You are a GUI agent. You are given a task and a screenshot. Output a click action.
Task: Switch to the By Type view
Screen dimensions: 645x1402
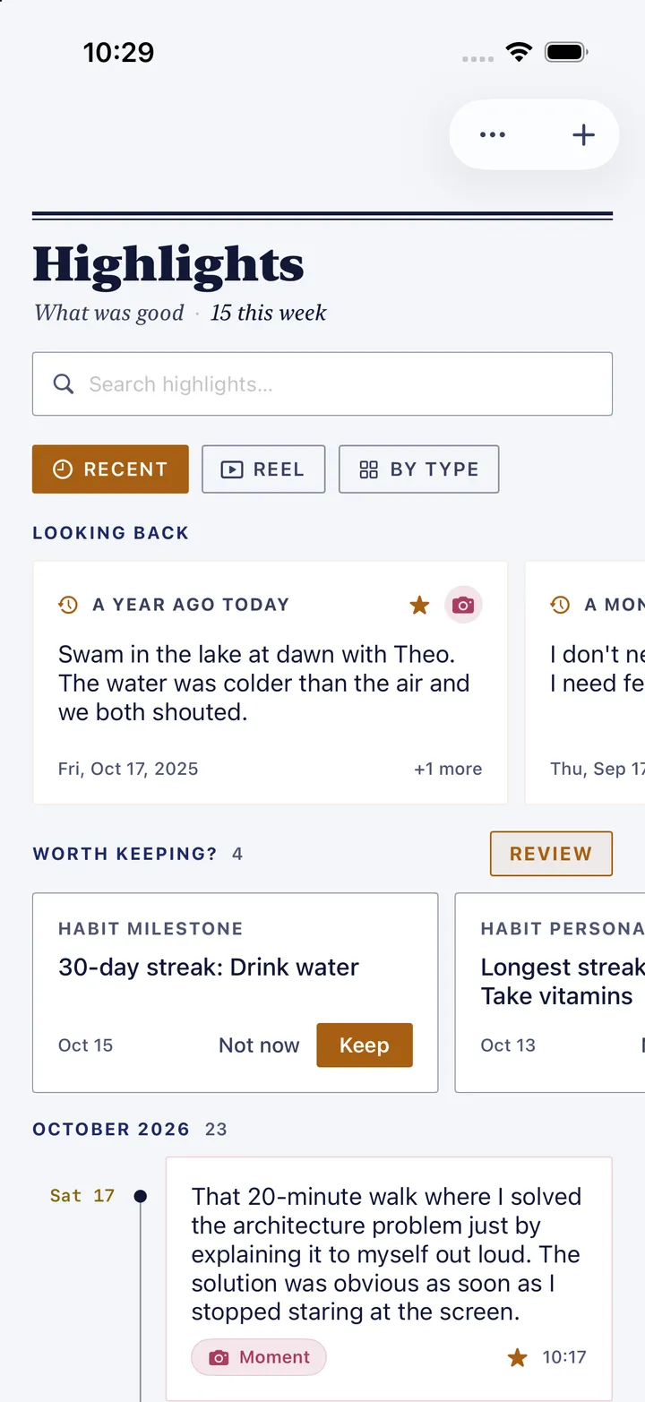pyautogui.click(x=418, y=469)
